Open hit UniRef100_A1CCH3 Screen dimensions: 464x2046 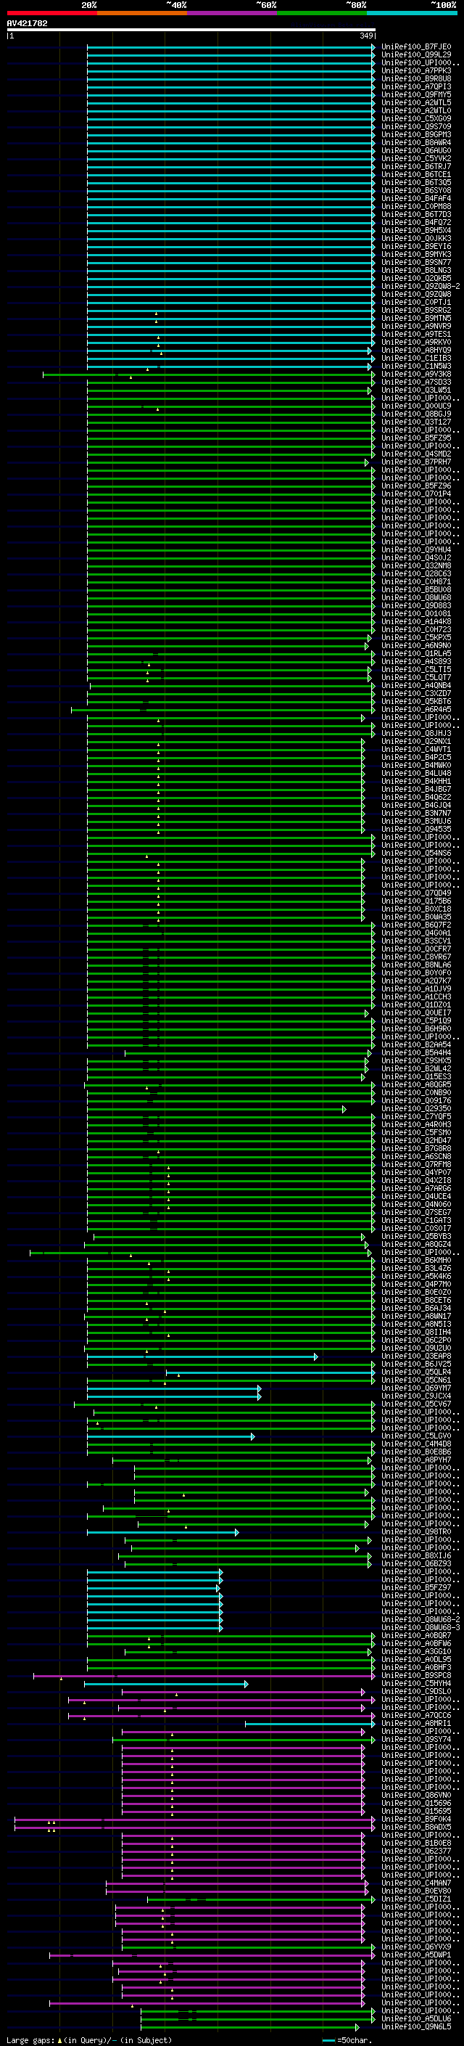(416, 997)
